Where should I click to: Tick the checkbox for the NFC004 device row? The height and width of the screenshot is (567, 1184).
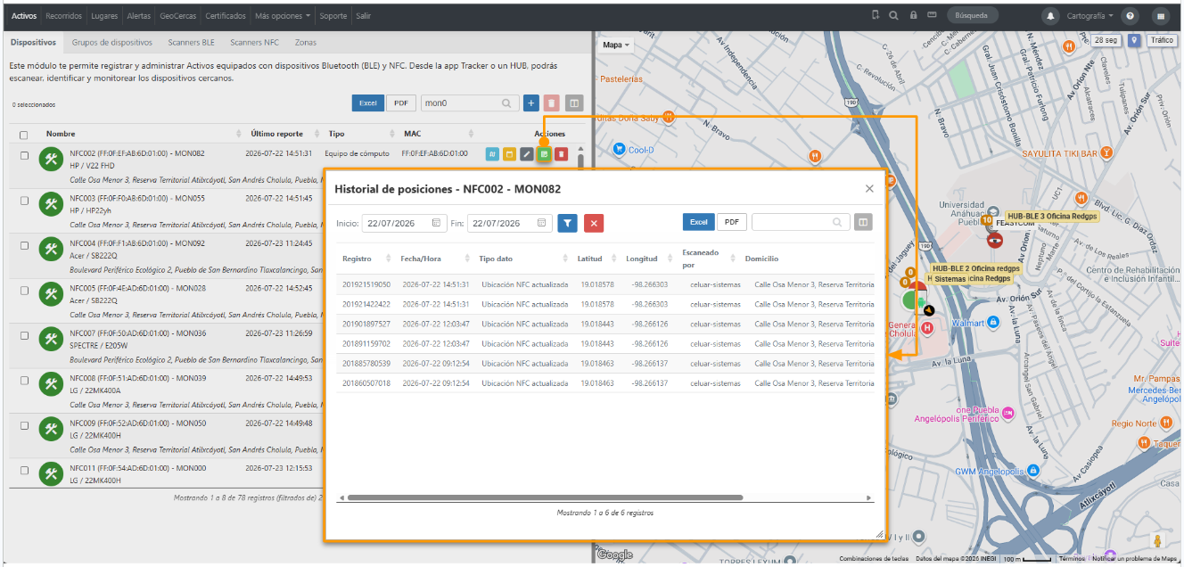24,244
